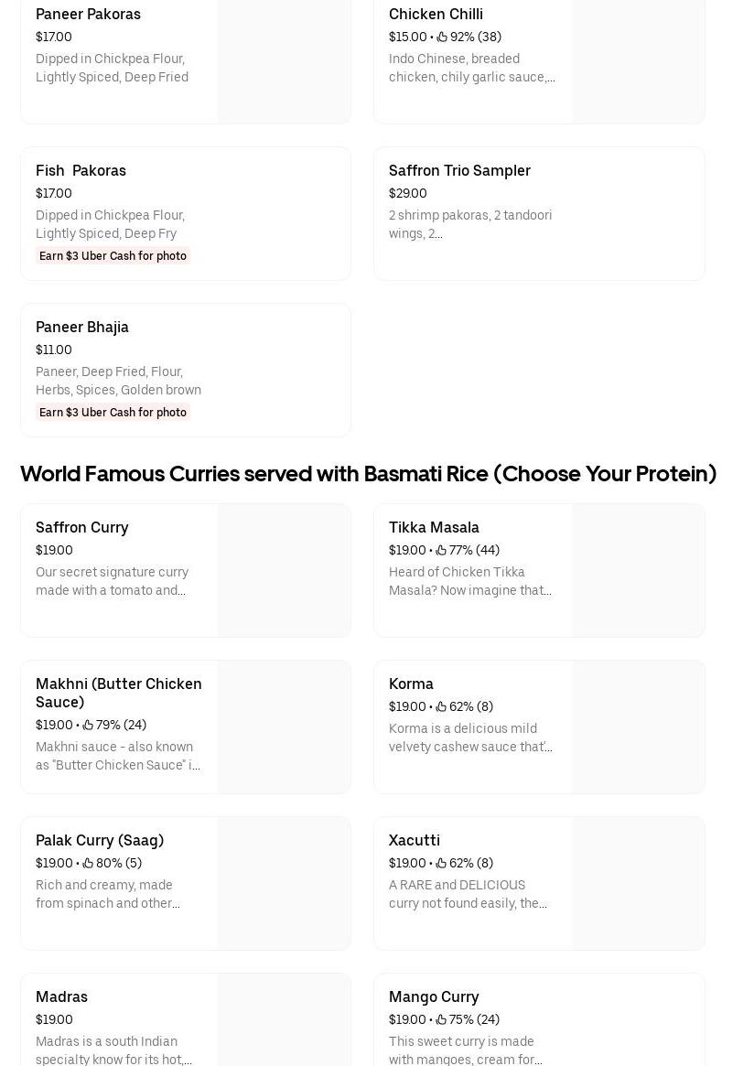Open the Tikka Masala photo thumbnail
The height and width of the screenshot is (1066, 754).
click(638, 570)
